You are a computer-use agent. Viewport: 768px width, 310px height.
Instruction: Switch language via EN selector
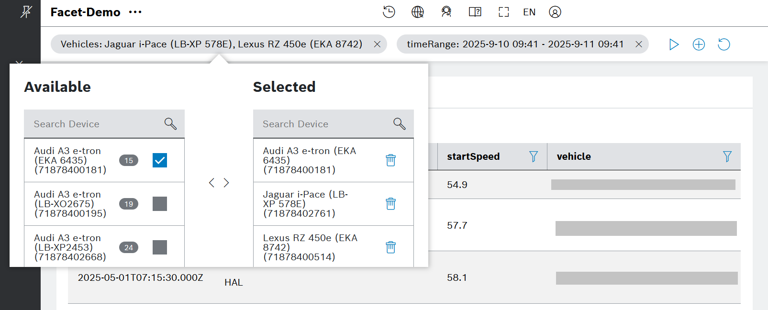(529, 12)
